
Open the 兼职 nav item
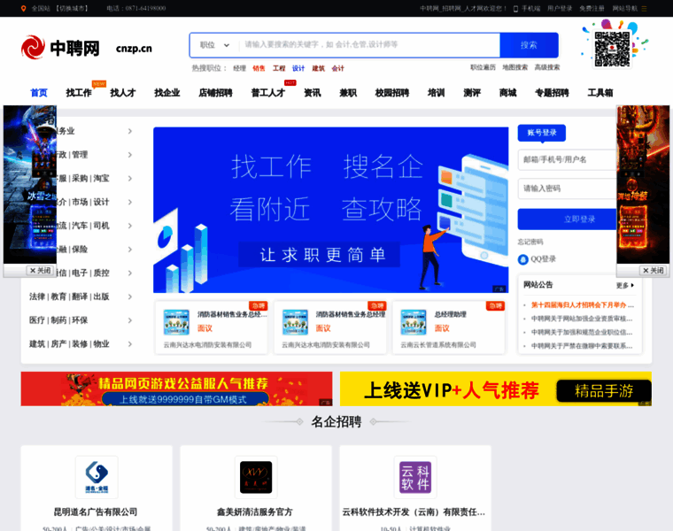348,93
